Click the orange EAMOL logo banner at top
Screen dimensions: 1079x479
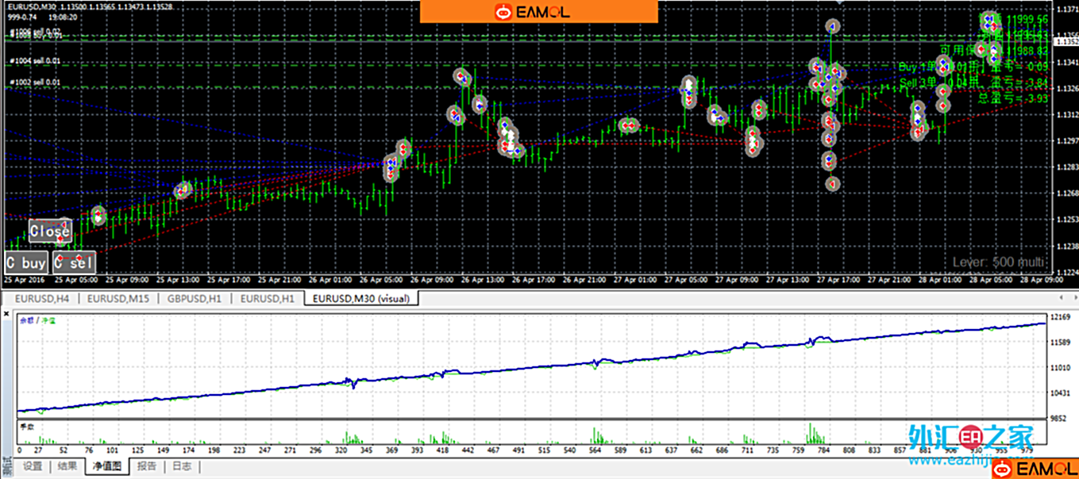tap(538, 11)
